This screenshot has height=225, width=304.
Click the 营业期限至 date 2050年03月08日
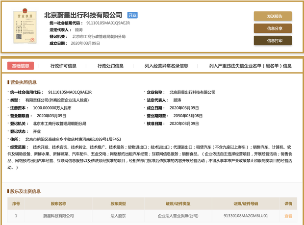pos(188,116)
